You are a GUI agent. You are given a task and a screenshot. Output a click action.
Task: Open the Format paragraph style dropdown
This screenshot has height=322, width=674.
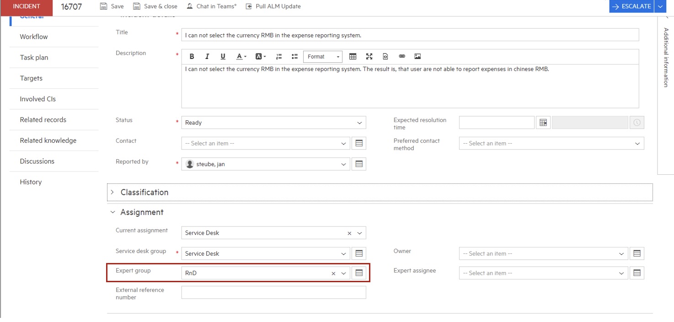(323, 56)
